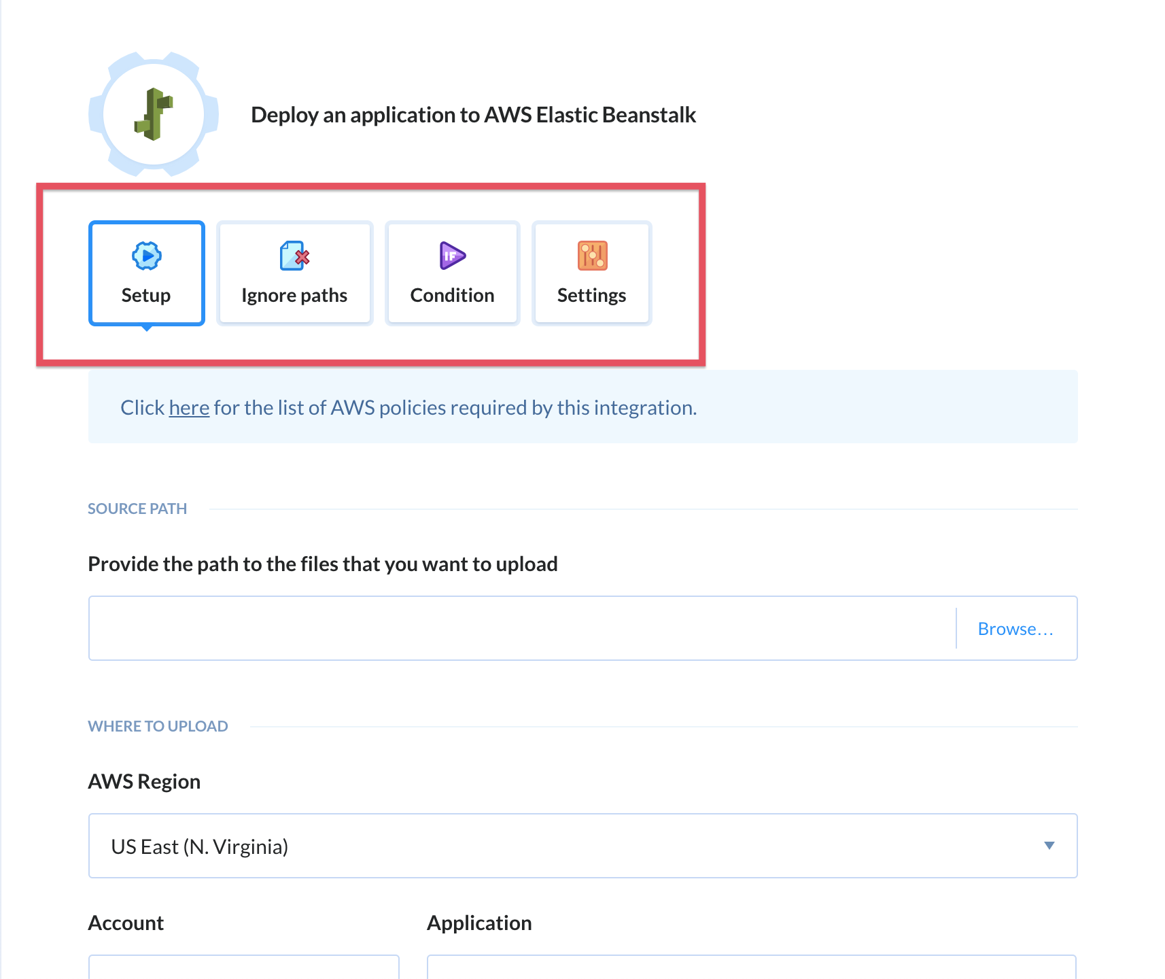
Task: Open the AWS Region dropdown
Action: point(582,846)
